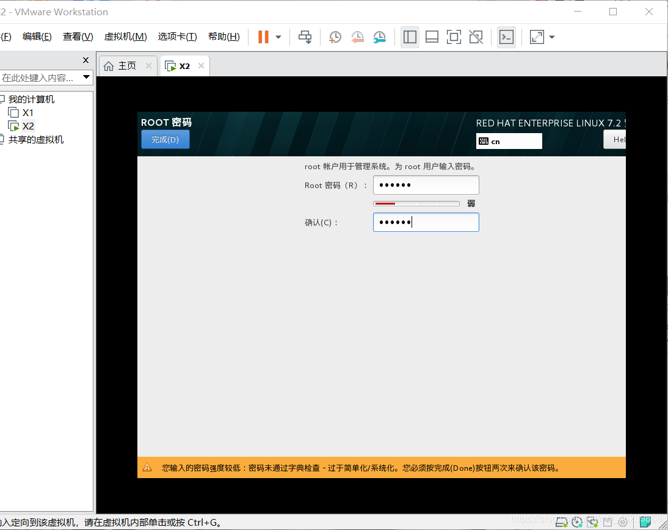The height and width of the screenshot is (530, 668).
Task: Click the 完成(D) done button
Action: (165, 139)
